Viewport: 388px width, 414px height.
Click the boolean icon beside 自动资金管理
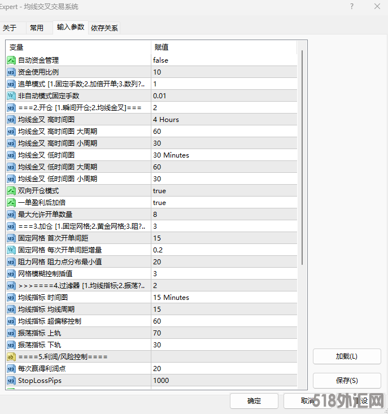click(x=11, y=60)
